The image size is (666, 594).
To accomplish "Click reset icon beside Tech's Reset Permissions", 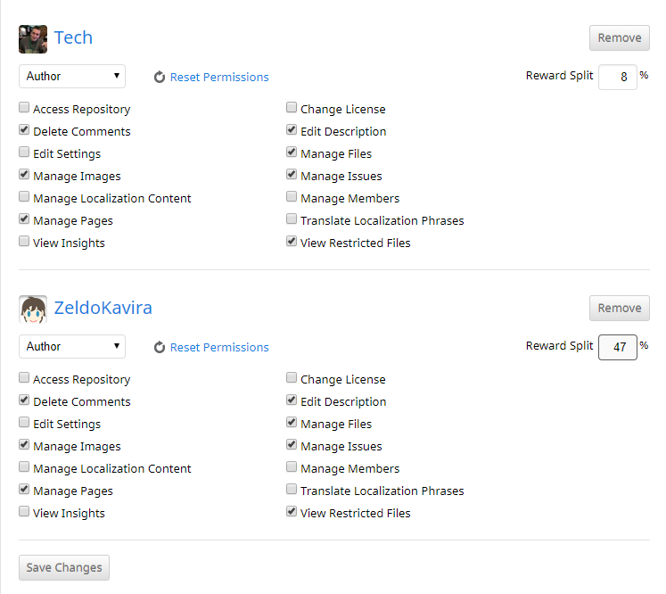I will pos(160,77).
